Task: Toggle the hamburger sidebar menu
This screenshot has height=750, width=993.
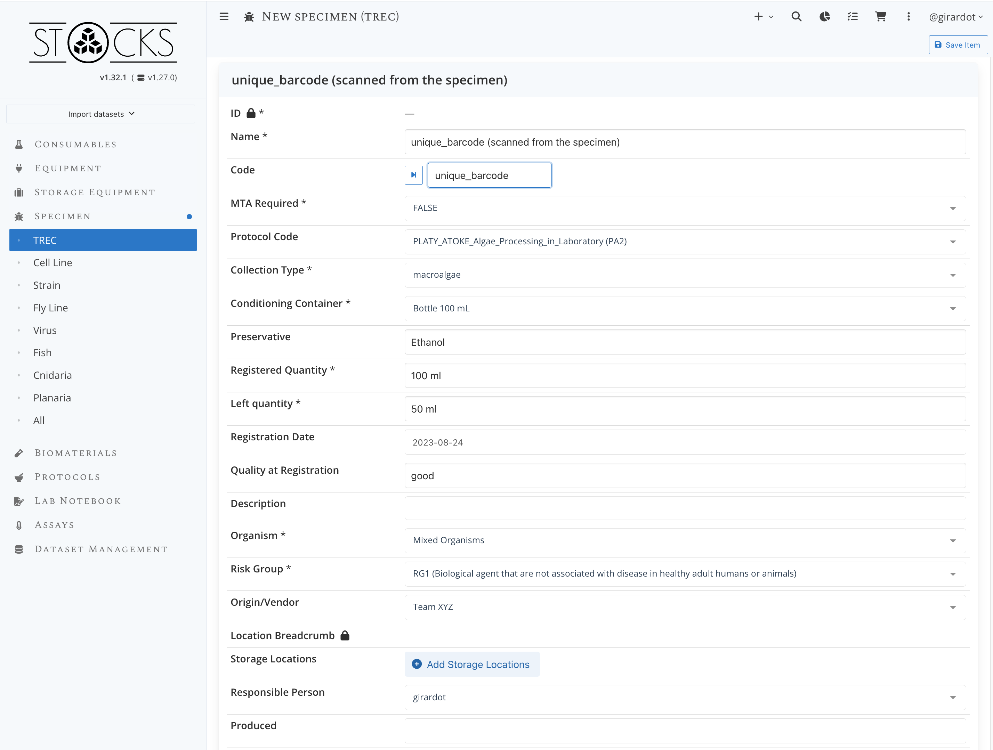Action: [224, 17]
